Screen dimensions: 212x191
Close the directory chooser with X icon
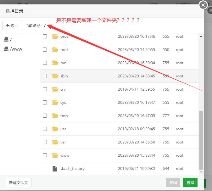pos(203,5)
